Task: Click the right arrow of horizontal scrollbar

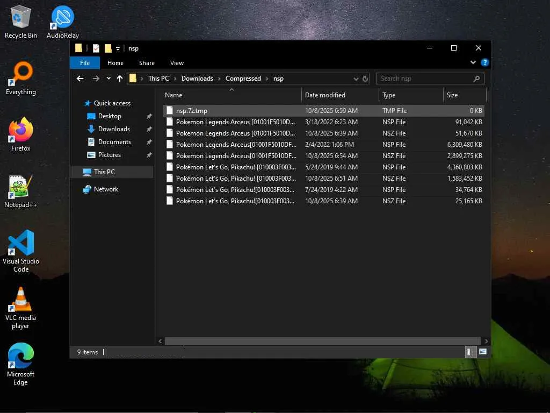Action: (486, 341)
